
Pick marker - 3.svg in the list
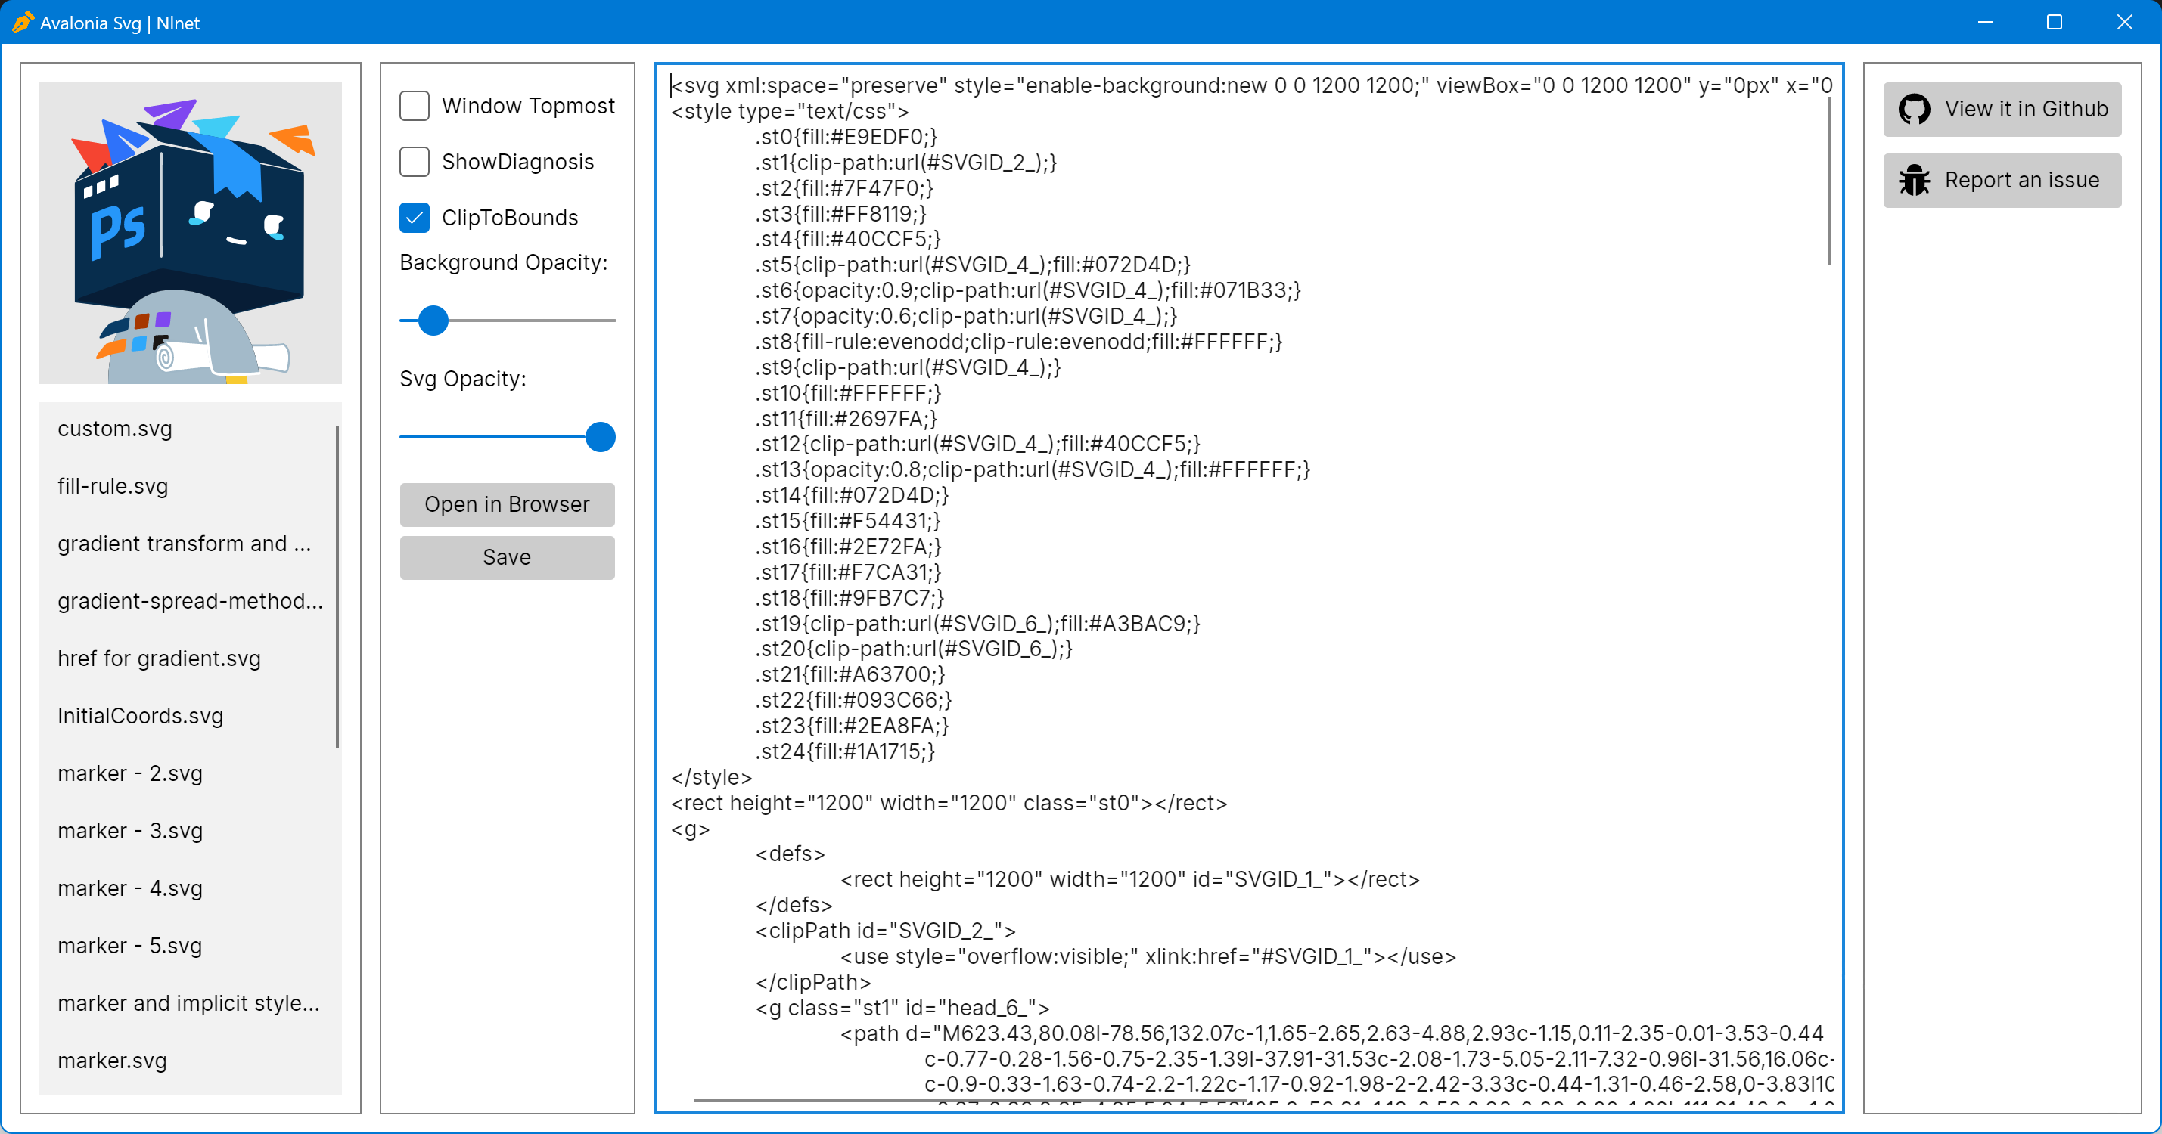click(x=130, y=831)
